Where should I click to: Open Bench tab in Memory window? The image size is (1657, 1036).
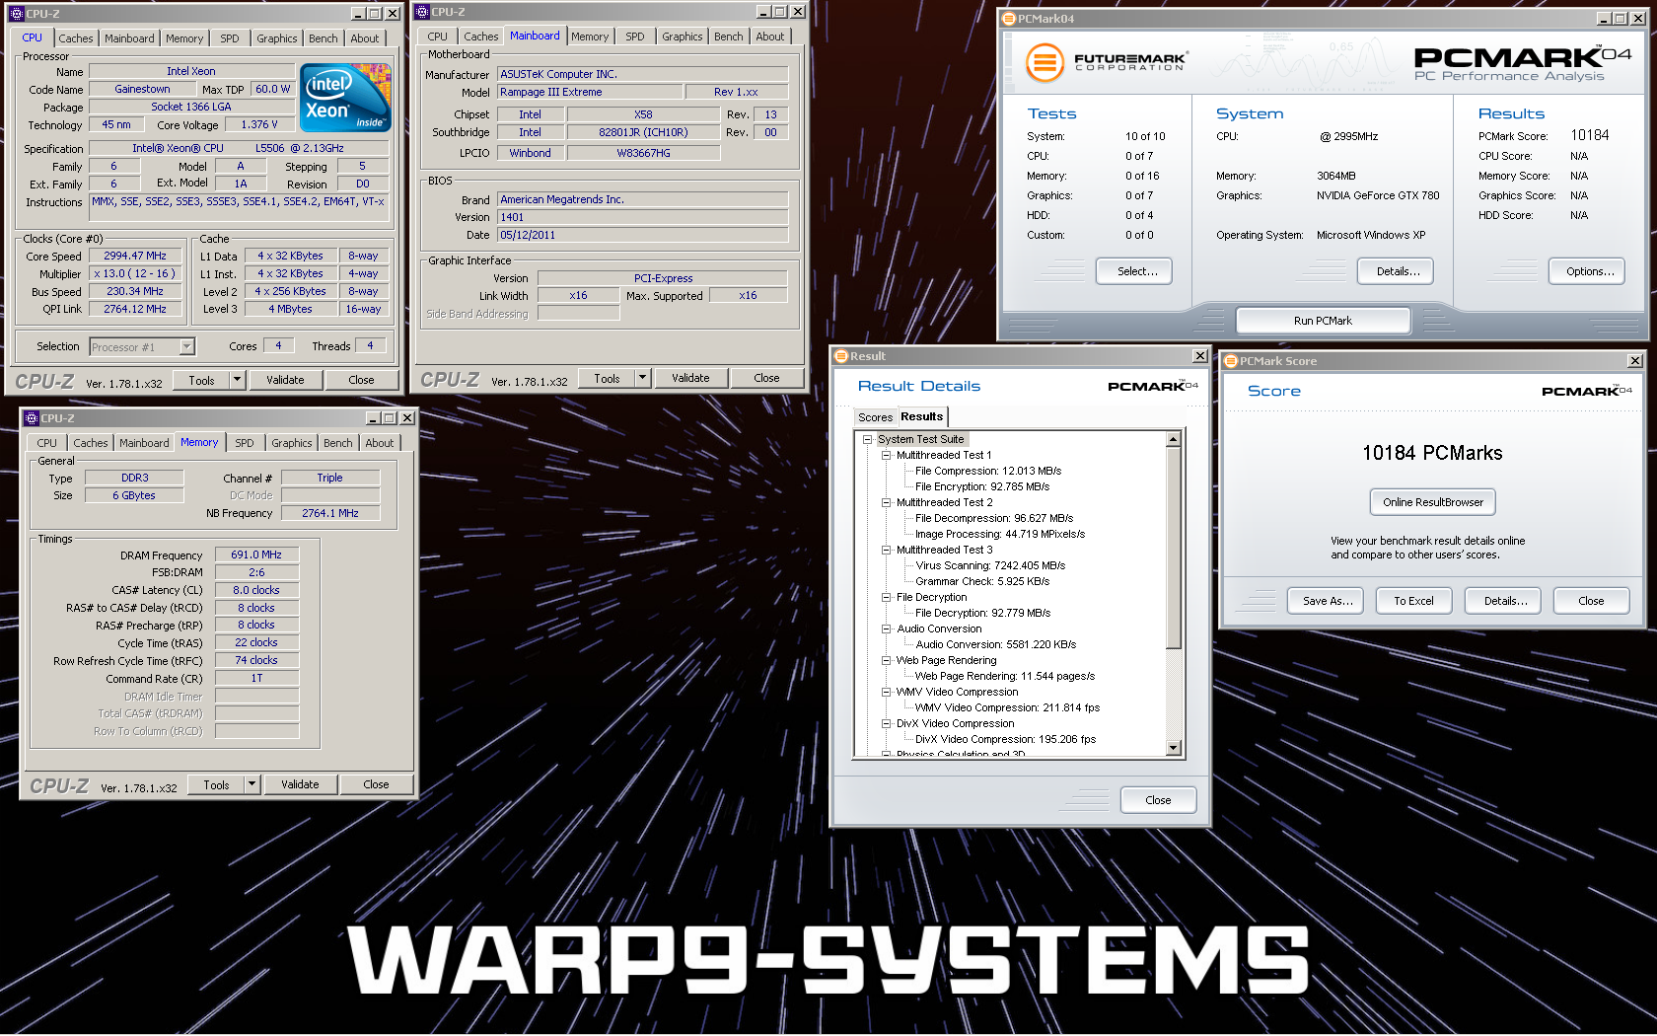338,443
